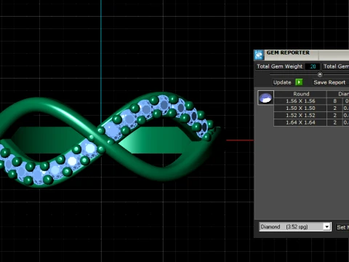The height and width of the screenshot is (262, 349).
Task: Click the Set button beside the material dropdown
Action: point(342,227)
